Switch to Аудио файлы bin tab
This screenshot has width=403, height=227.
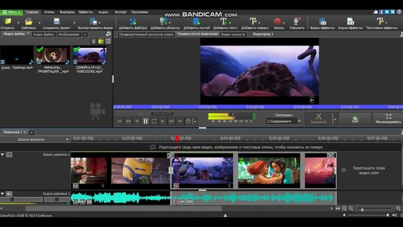tap(43, 34)
